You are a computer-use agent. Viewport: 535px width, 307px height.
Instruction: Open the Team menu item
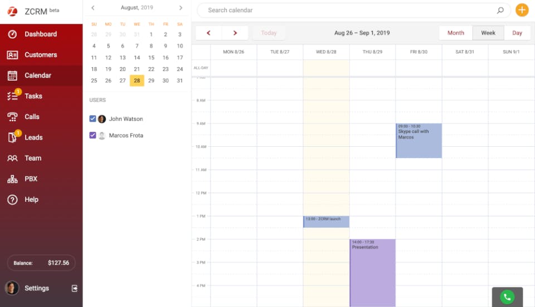tap(33, 159)
